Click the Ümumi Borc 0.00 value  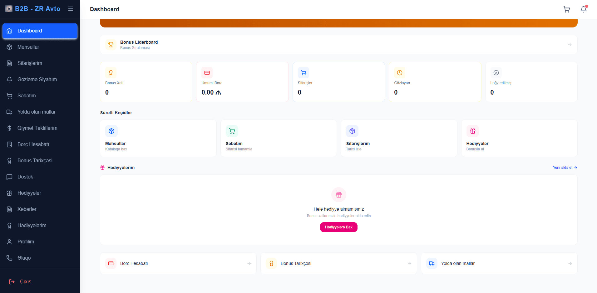(x=211, y=92)
